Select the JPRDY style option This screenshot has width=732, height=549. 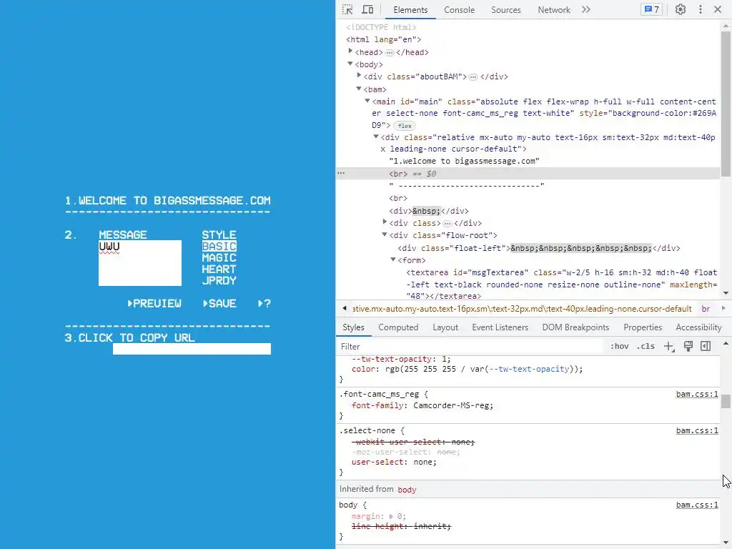(219, 280)
